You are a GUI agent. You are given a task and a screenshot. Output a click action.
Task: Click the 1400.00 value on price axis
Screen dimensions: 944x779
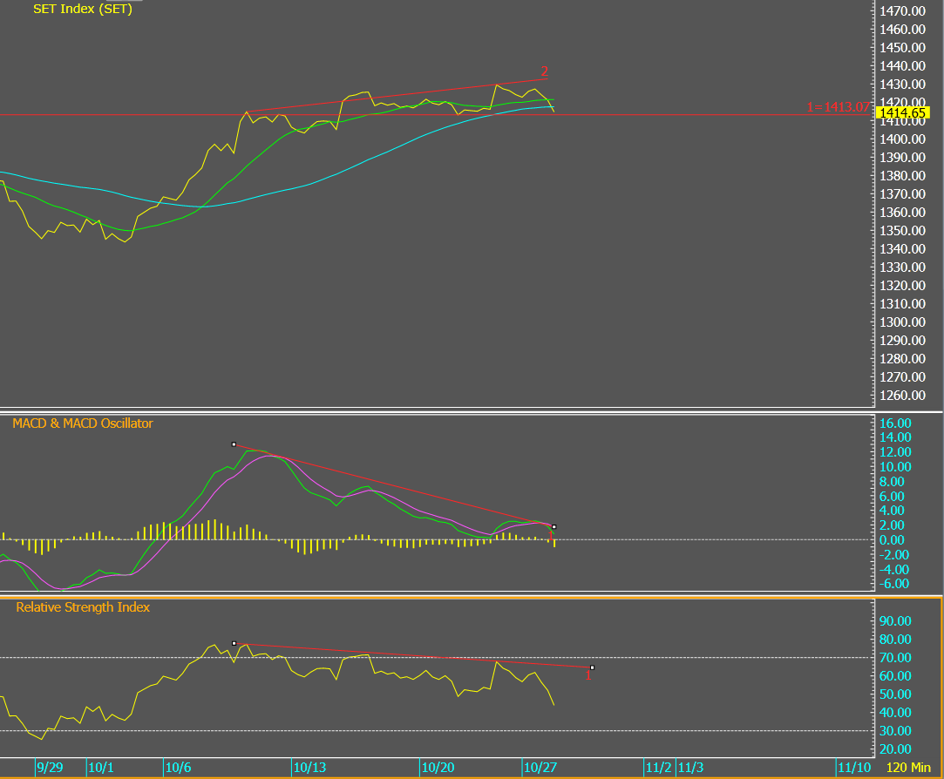coord(902,139)
